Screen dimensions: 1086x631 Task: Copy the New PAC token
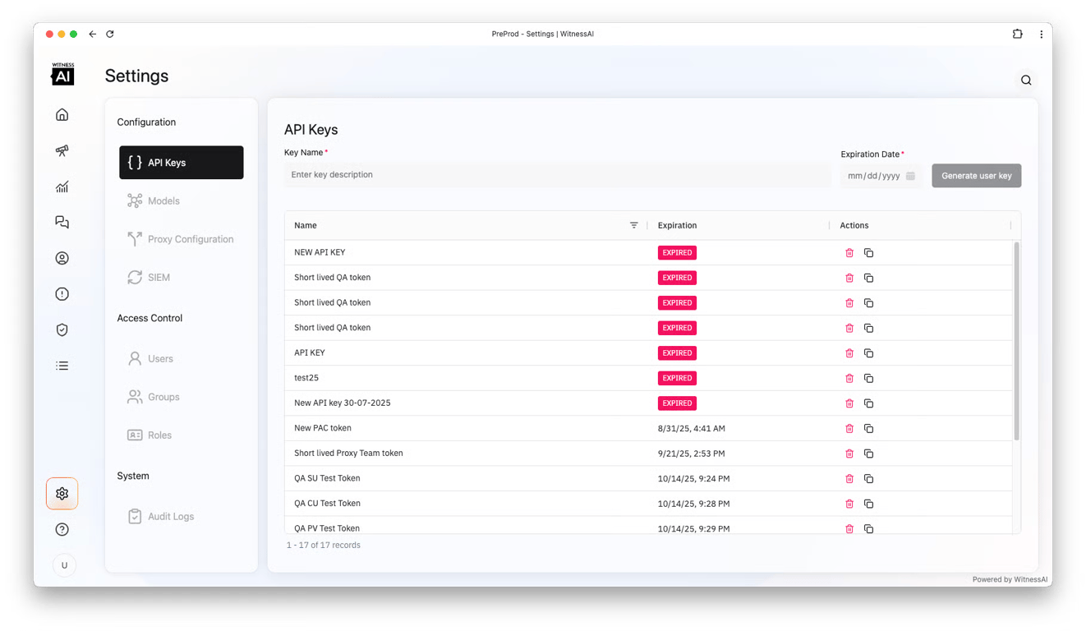pos(868,429)
